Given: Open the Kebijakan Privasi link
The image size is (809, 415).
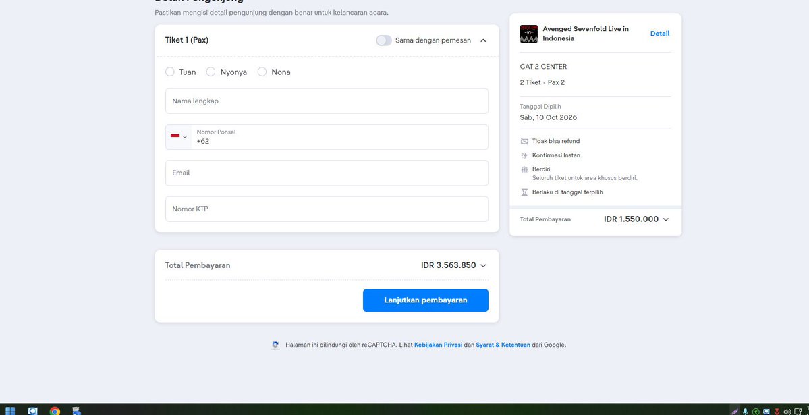Looking at the screenshot, I should pos(438,345).
